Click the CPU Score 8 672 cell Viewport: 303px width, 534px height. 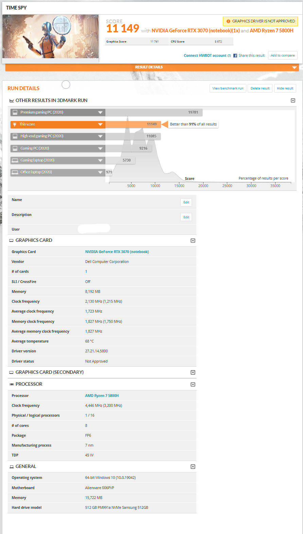coord(201,41)
